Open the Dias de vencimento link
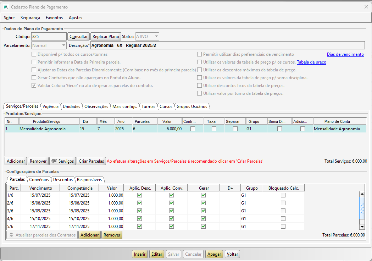 [x=345, y=54]
